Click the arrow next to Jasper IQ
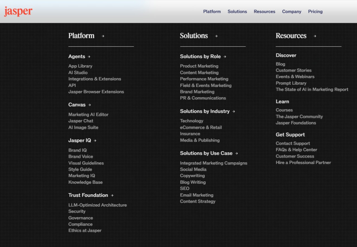 pyautogui.click(x=95, y=141)
